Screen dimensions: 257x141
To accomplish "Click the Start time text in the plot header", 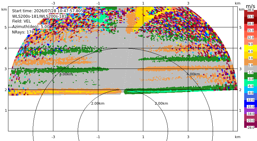I will pos(48,11).
